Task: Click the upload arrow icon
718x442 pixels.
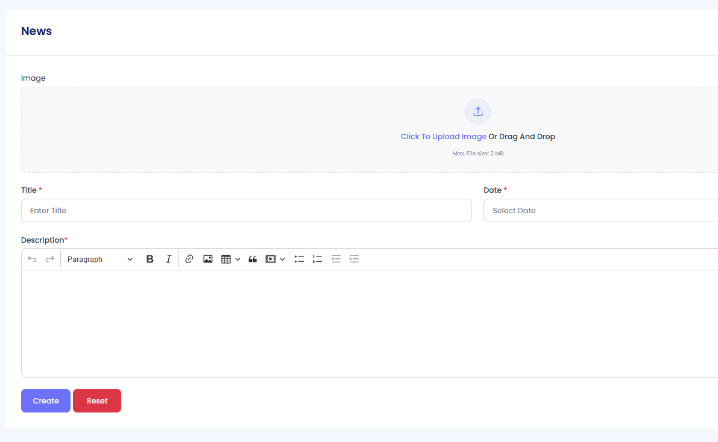Action: (477, 111)
